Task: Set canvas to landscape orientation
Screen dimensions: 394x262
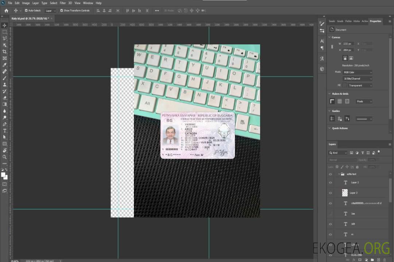Action: tap(351, 58)
